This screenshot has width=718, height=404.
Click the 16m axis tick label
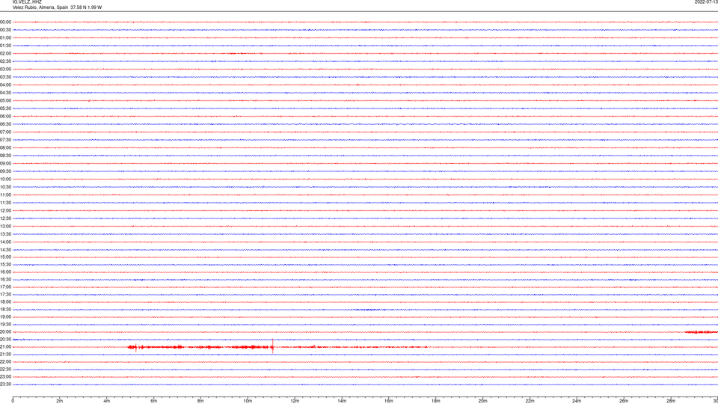click(x=389, y=401)
